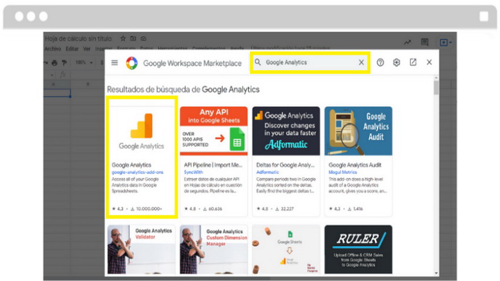Click the spreadsheet title Hoja de cálculo sin título
Viewport: 500px width, 281px height.
click(x=78, y=39)
